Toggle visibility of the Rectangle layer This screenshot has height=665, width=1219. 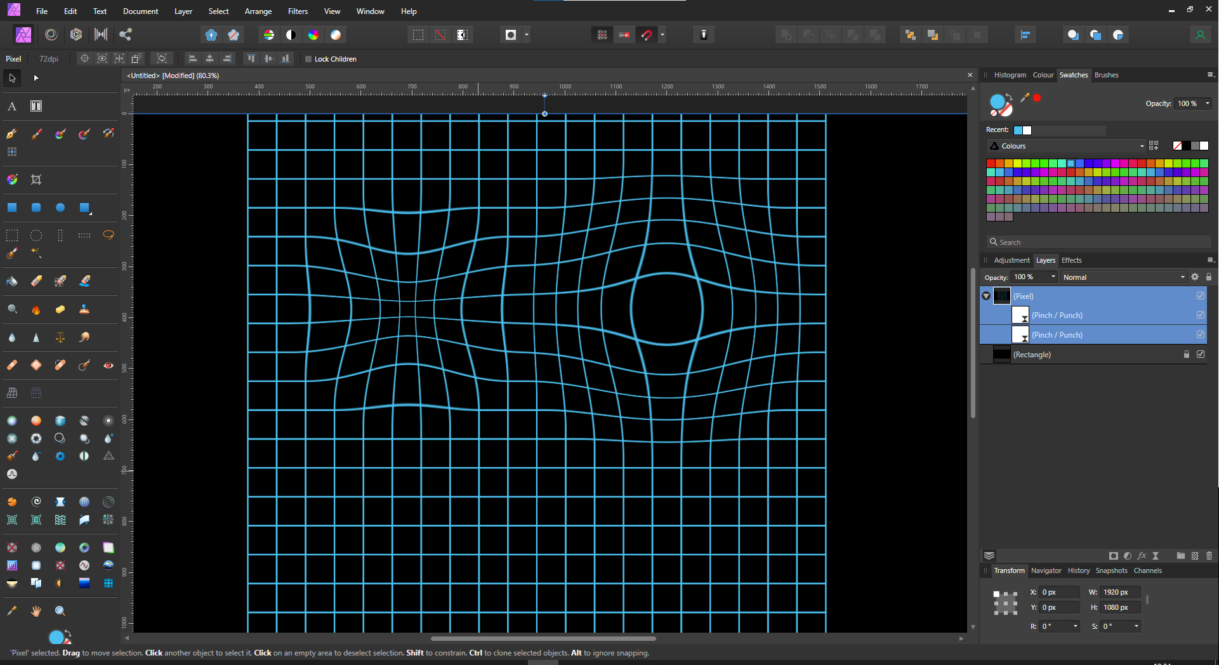coord(1201,354)
